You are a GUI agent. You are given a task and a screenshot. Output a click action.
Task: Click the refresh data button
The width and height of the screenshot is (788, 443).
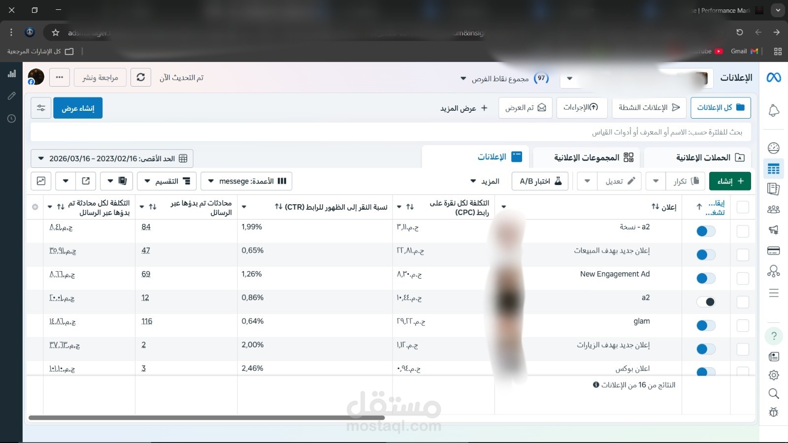(141, 77)
